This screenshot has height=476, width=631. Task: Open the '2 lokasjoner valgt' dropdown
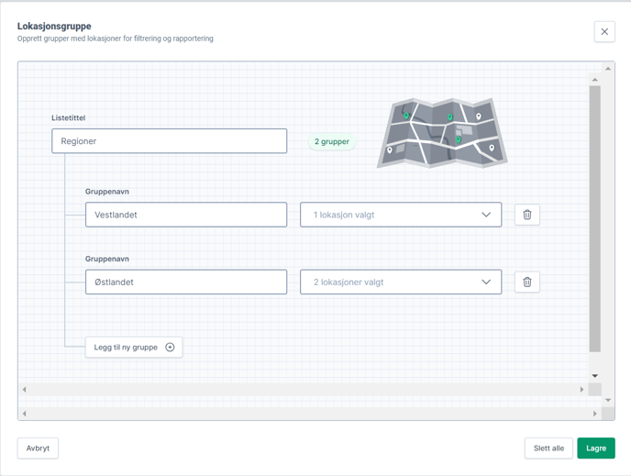(x=401, y=282)
